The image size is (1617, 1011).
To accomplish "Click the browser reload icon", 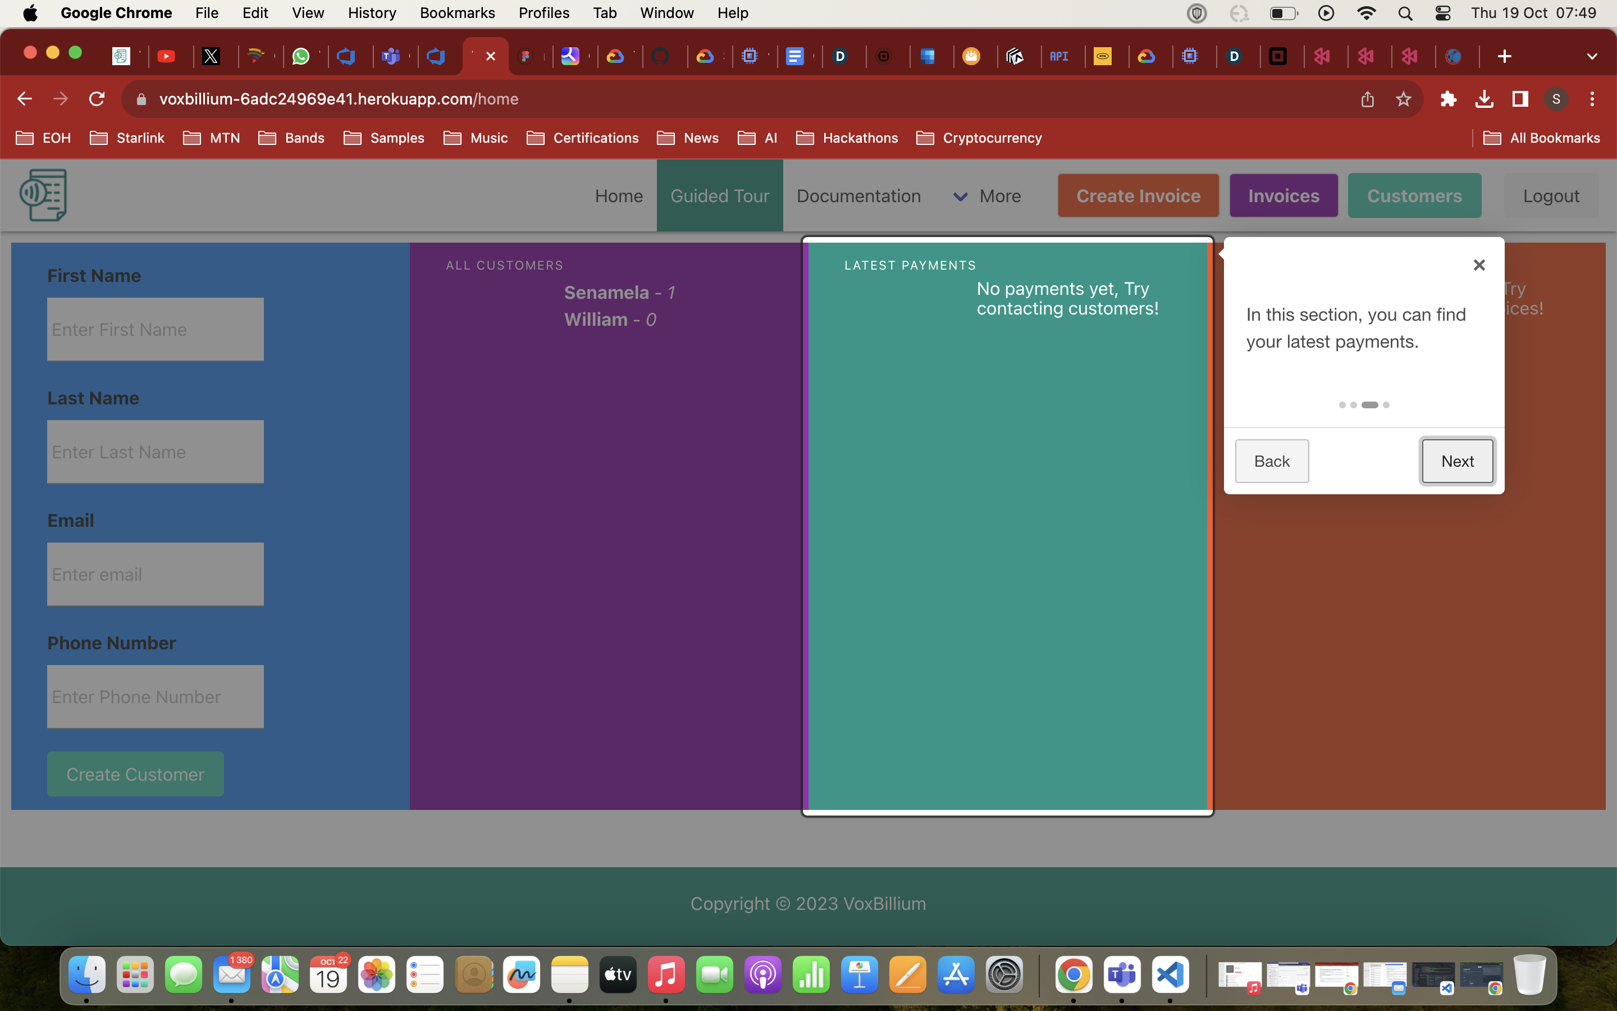I will 97,99.
